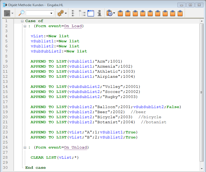The width and height of the screenshot is (206, 172).
Task: Click the method info 'i' icon
Action: [x=99, y=13]
